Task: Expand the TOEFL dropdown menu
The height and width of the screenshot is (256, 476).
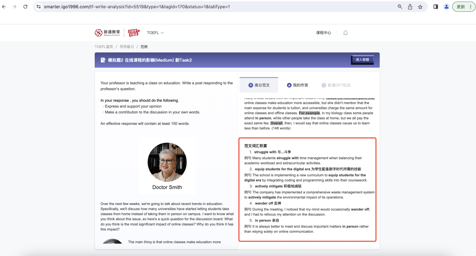Action: click(x=155, y=33)
